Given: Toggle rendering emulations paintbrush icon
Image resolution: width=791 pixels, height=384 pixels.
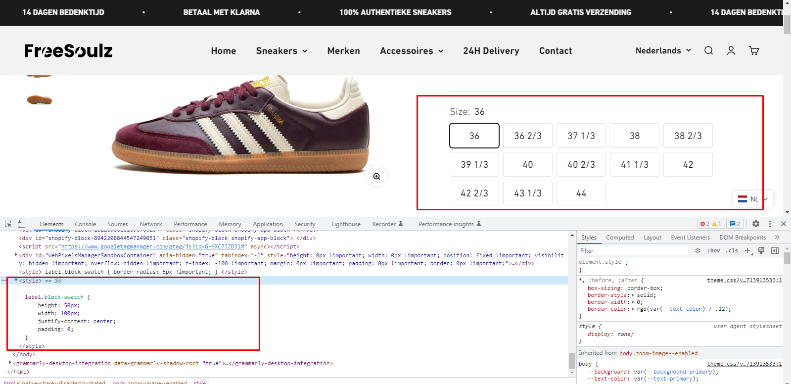Looking at the screenshot, I should [761, 250].
